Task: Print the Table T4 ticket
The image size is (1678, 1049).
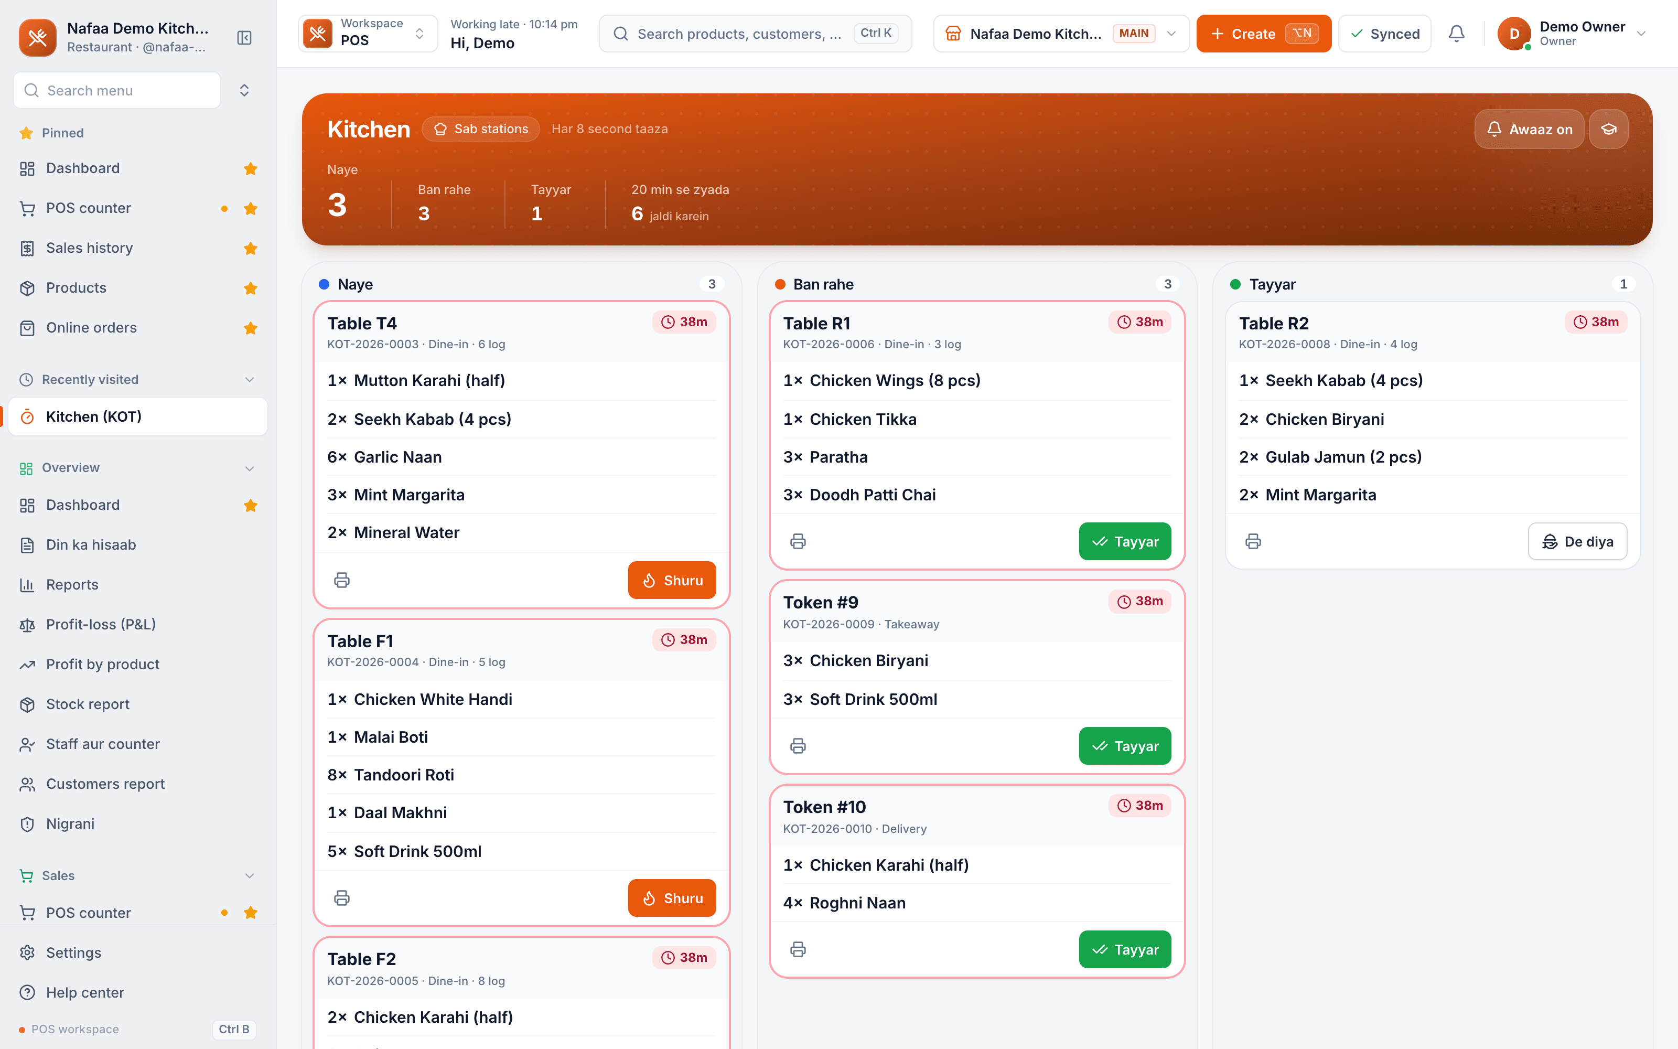Action: pyautogui.click(x=342, y=580)
